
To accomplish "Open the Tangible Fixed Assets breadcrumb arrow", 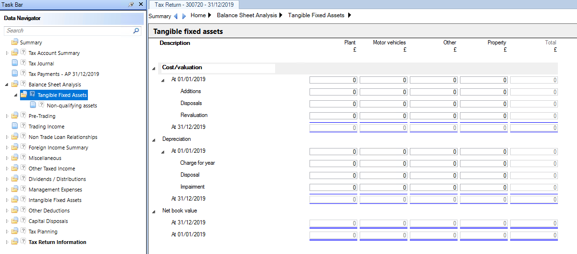I will click(x=349, y=15).
